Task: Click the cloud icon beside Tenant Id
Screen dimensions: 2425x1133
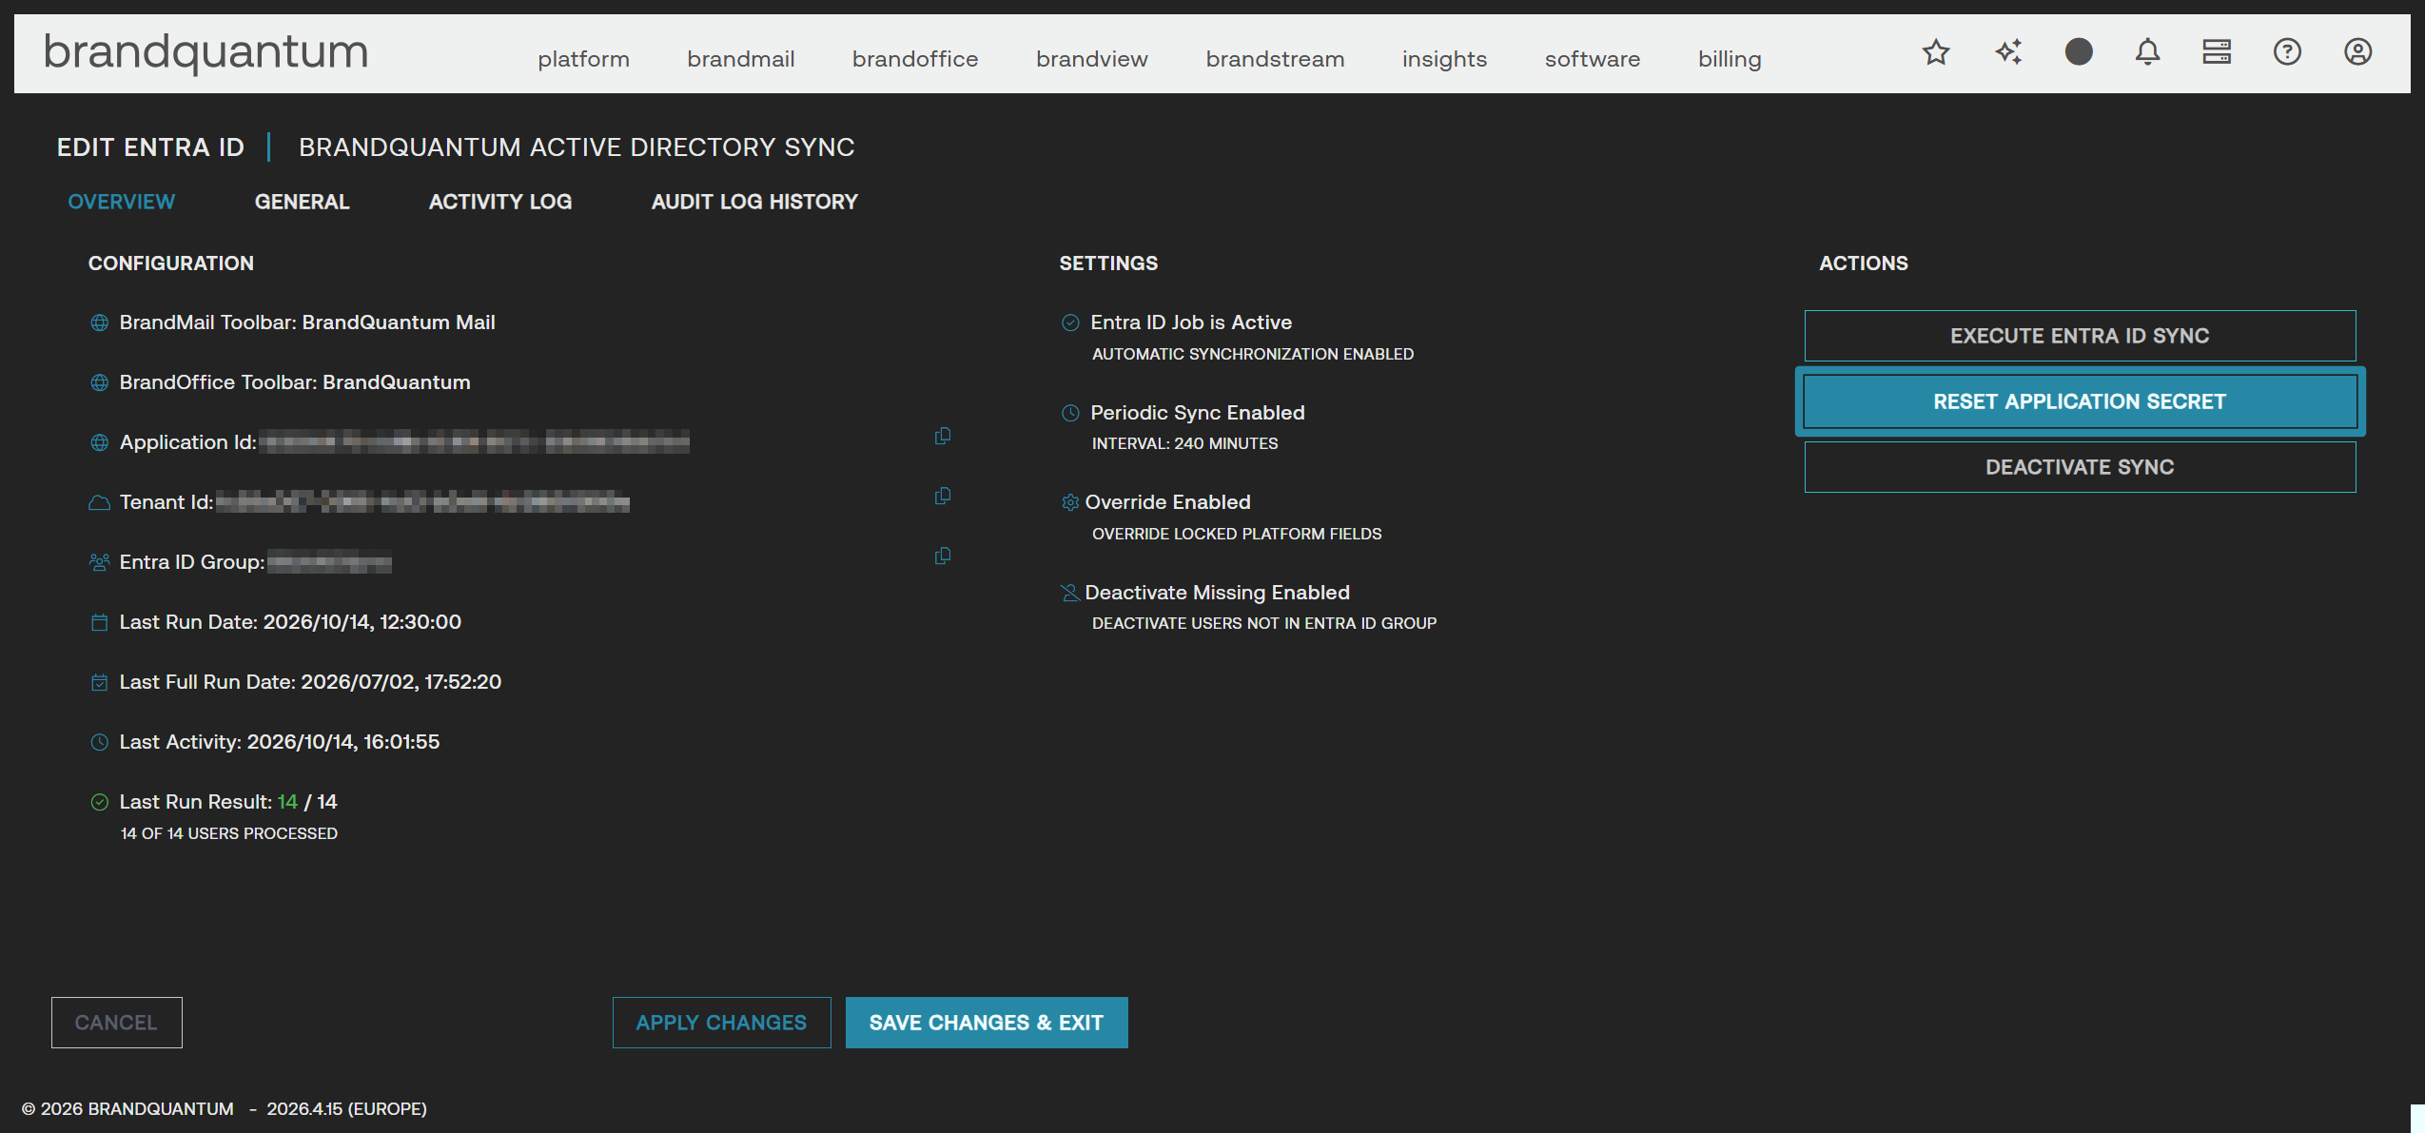Action: 99,502
